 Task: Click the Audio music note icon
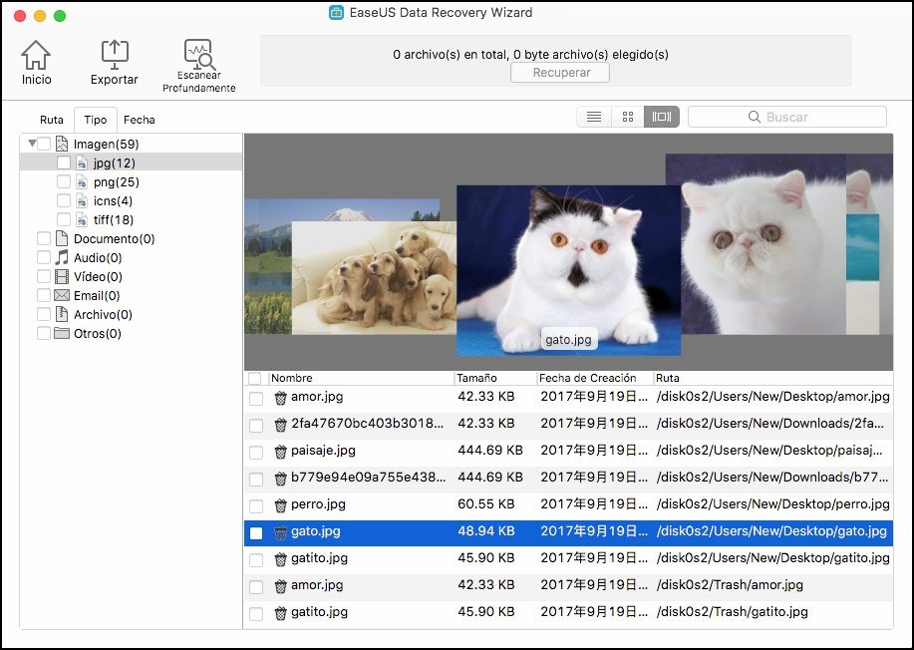click(x=62, y=257)
